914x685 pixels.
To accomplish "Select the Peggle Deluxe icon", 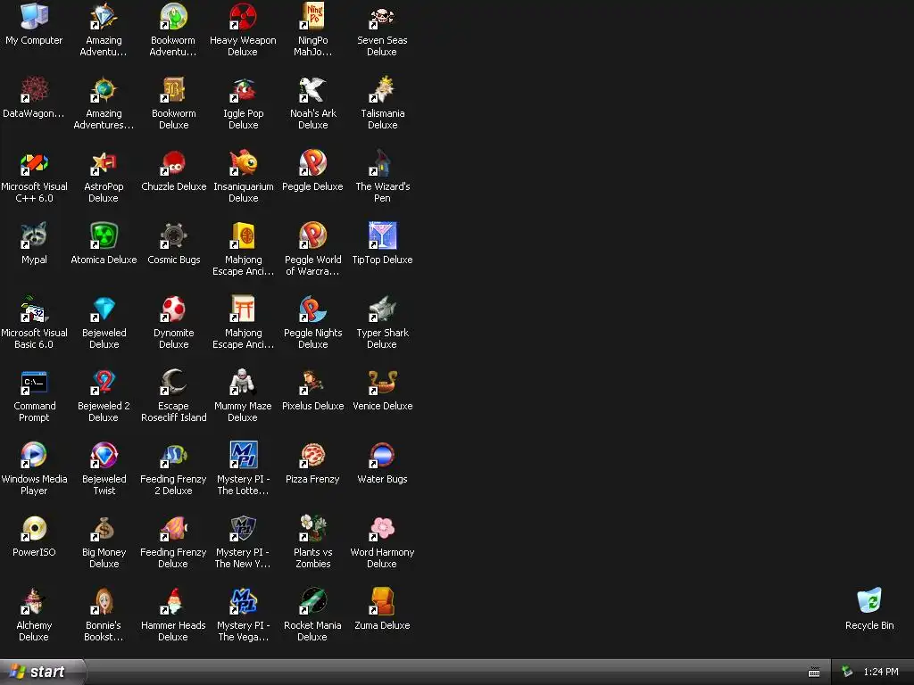I will pos(312,162).
